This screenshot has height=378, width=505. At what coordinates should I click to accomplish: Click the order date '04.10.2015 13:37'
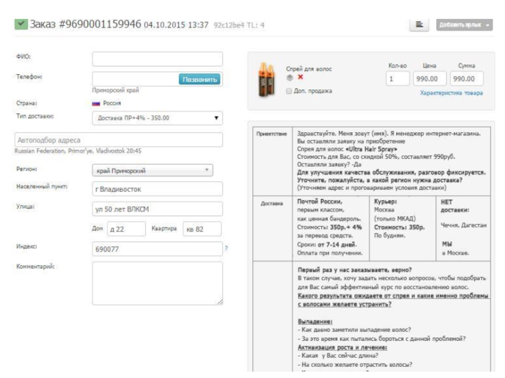coord(176,25)
